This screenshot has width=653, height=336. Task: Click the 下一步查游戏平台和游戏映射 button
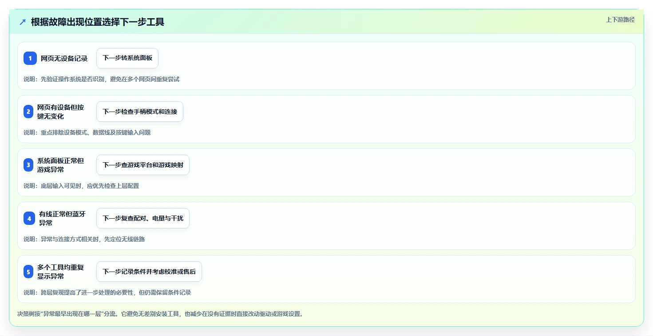pos(143,165)
